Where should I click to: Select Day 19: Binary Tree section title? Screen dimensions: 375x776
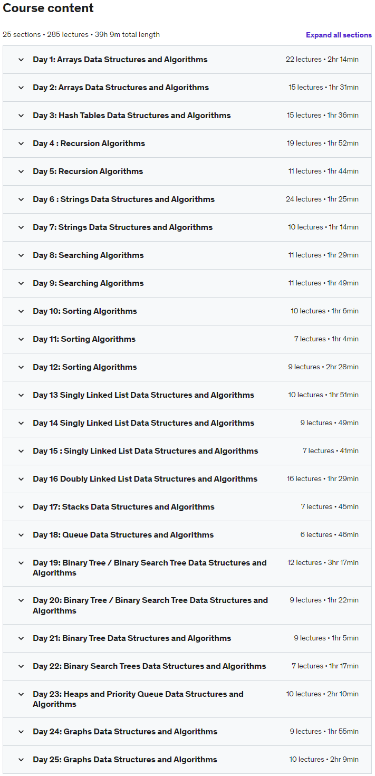pos(150,568)
